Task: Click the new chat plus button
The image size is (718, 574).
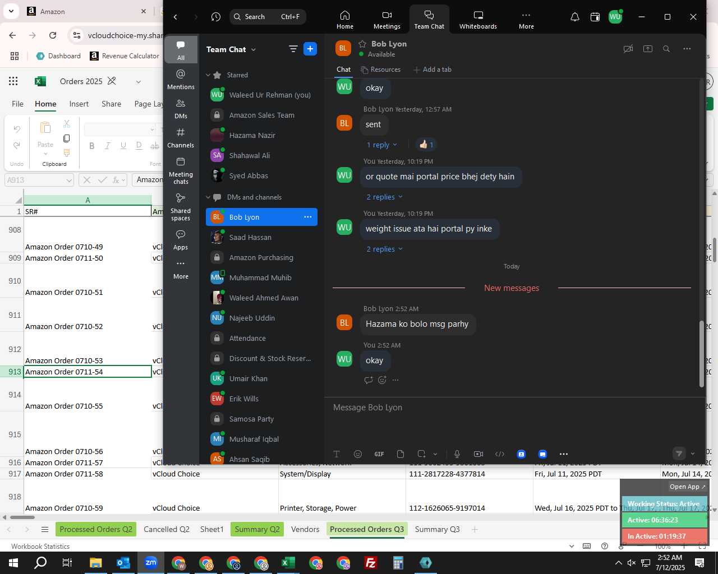Action: (310, 49)
